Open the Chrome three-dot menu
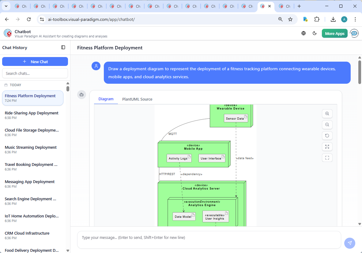 (x=355, y=19)
